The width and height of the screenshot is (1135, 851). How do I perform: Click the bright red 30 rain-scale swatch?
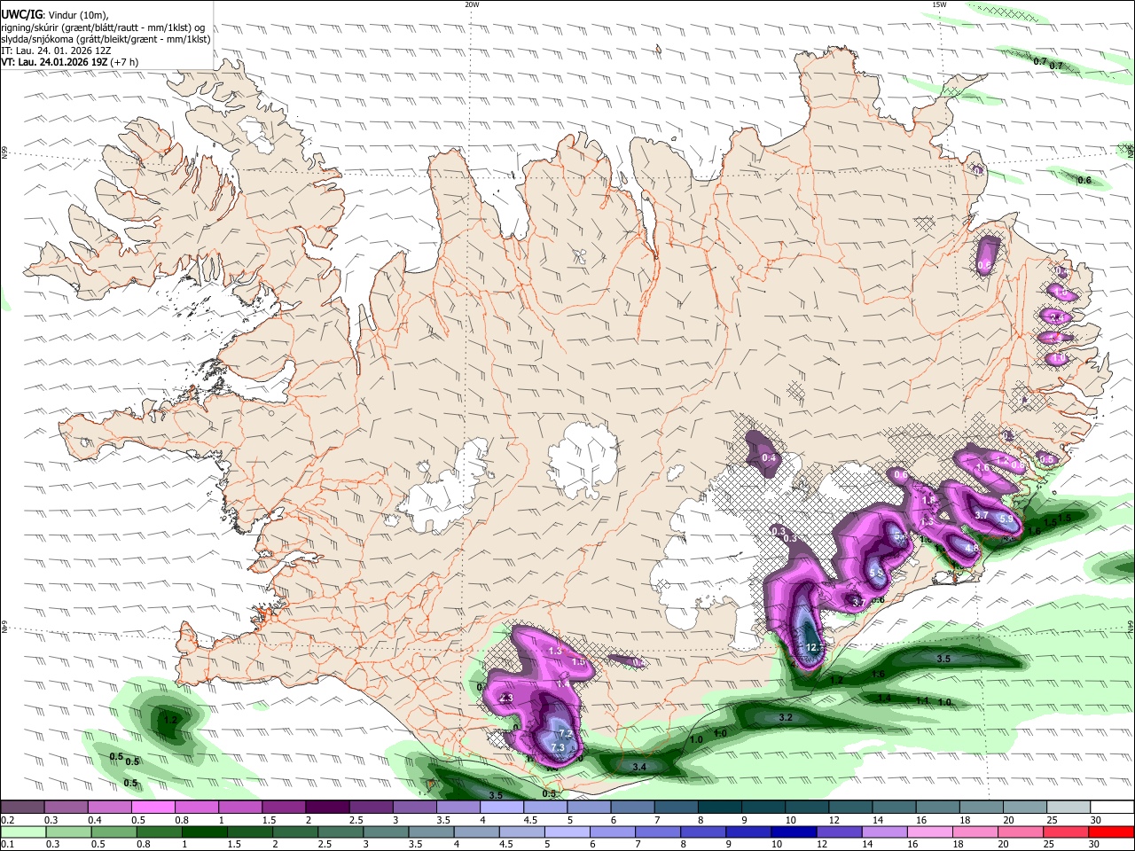1112,832
